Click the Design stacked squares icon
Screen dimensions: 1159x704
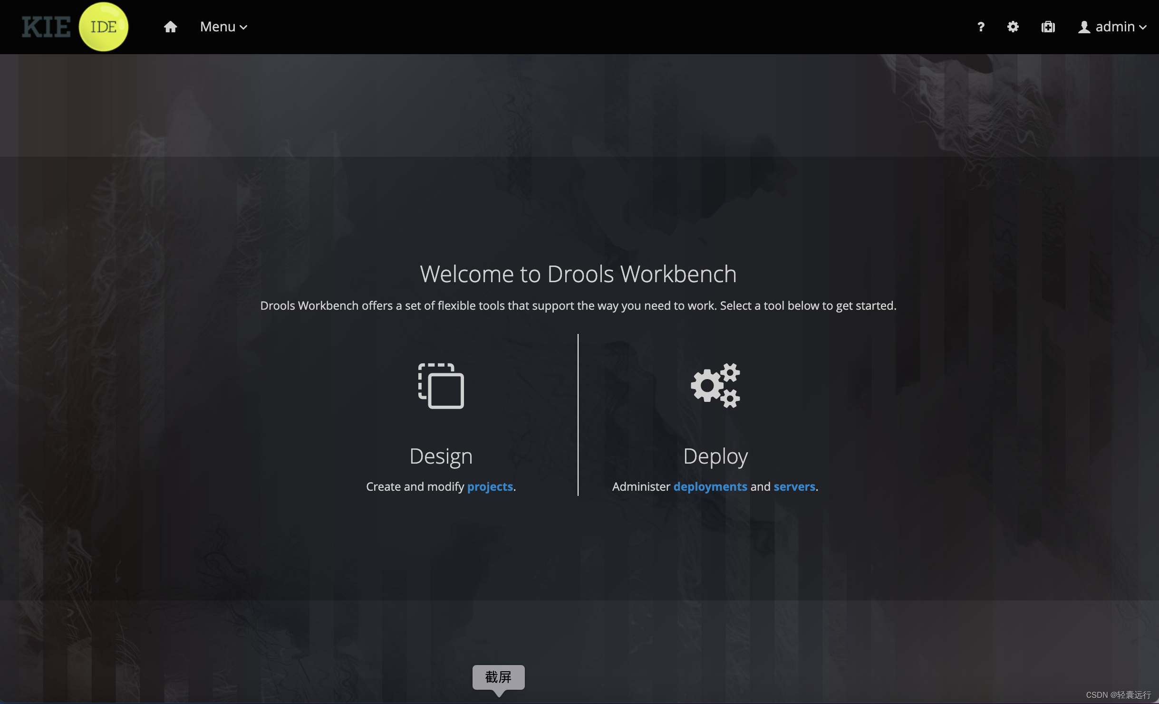point(441,386)
